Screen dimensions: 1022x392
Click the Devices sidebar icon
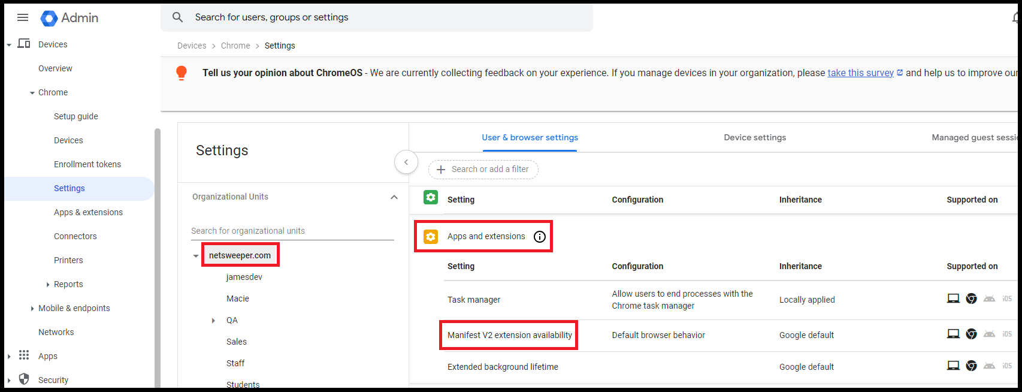(x=24, y=44)
